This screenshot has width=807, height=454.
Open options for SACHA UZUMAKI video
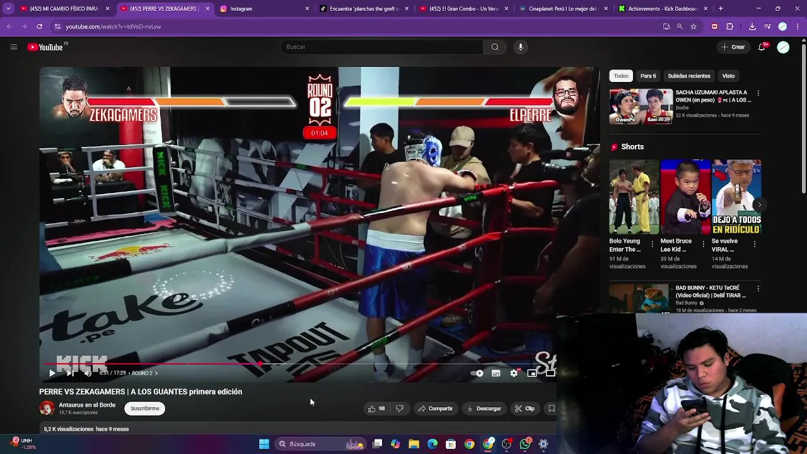coord(758,93)
